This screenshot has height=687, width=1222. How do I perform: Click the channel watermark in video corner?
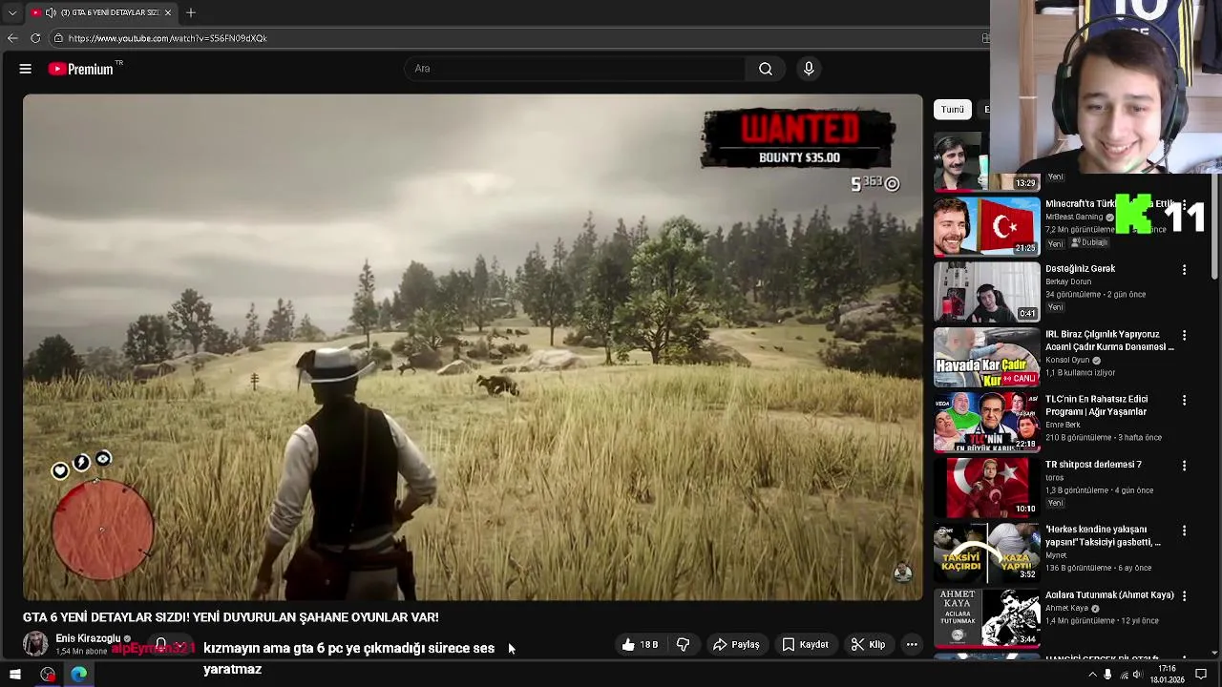pos(902,571)
